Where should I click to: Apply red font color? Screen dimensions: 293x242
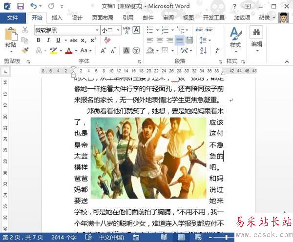click(69, 50)
